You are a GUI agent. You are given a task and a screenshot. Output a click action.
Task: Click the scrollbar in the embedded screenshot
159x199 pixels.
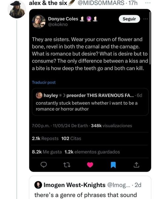(x=150, y=38)
